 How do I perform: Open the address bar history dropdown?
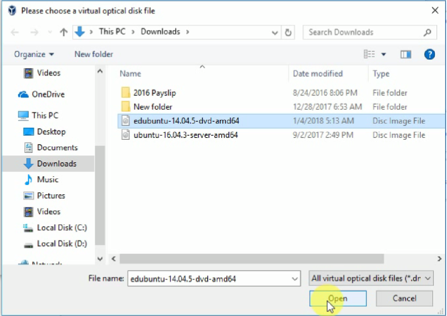pos(275,32)
